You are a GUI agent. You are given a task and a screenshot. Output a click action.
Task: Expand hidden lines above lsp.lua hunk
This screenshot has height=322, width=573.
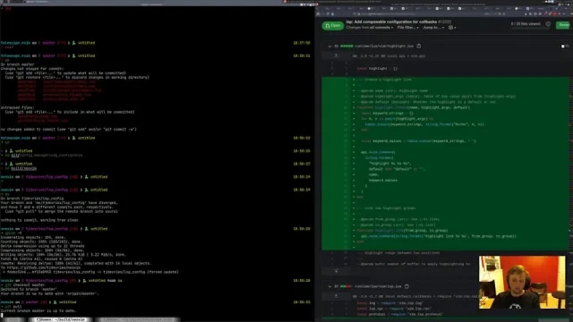tap(336, 296)
